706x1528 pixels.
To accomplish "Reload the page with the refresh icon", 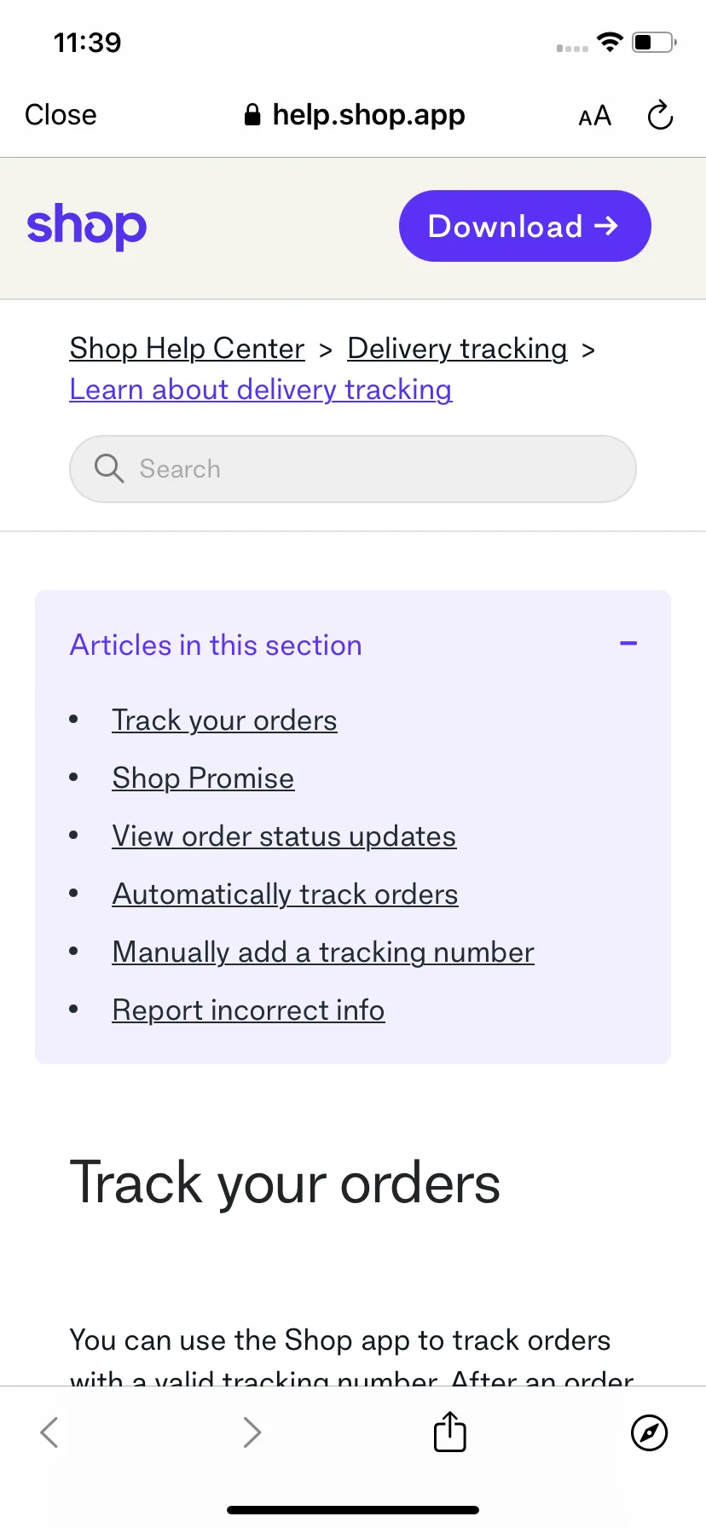I will pyautogui.click(x=660, y=115).
